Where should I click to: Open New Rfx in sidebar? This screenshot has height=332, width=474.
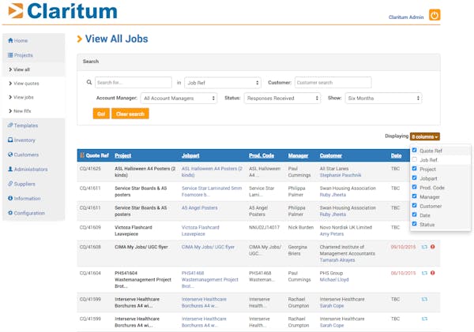pyautogui.click(x=20, y=110)
